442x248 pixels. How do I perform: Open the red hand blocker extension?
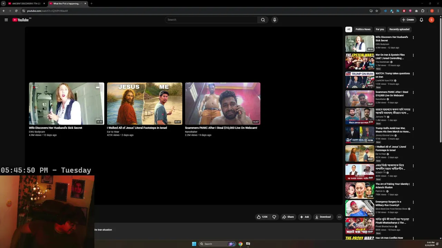[x=404, y=11]
